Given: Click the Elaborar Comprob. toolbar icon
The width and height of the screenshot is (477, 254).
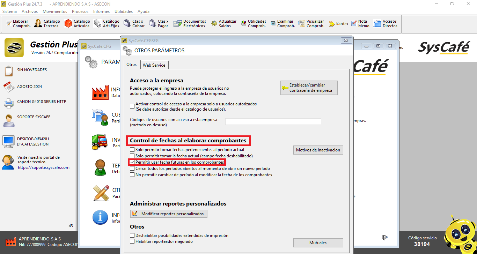Looking at the screenshot, I should point(9,24).
